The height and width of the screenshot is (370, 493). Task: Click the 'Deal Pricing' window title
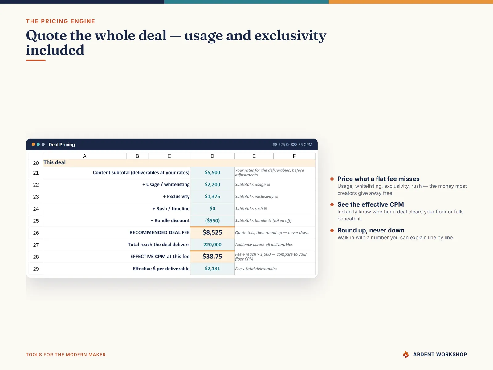pos(62,145)
